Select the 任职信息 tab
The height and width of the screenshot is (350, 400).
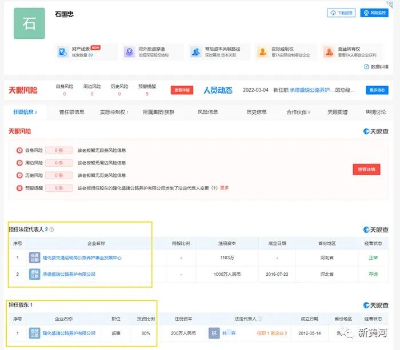point(25,112)
